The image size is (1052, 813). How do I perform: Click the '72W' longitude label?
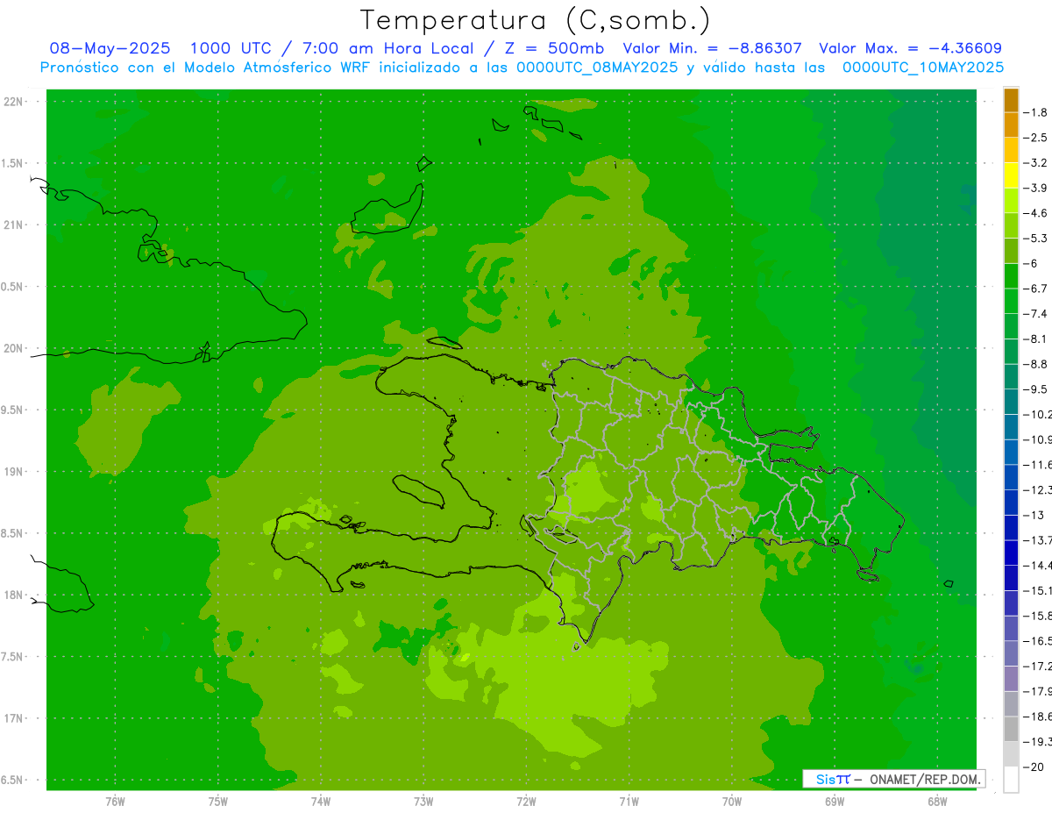526,802
